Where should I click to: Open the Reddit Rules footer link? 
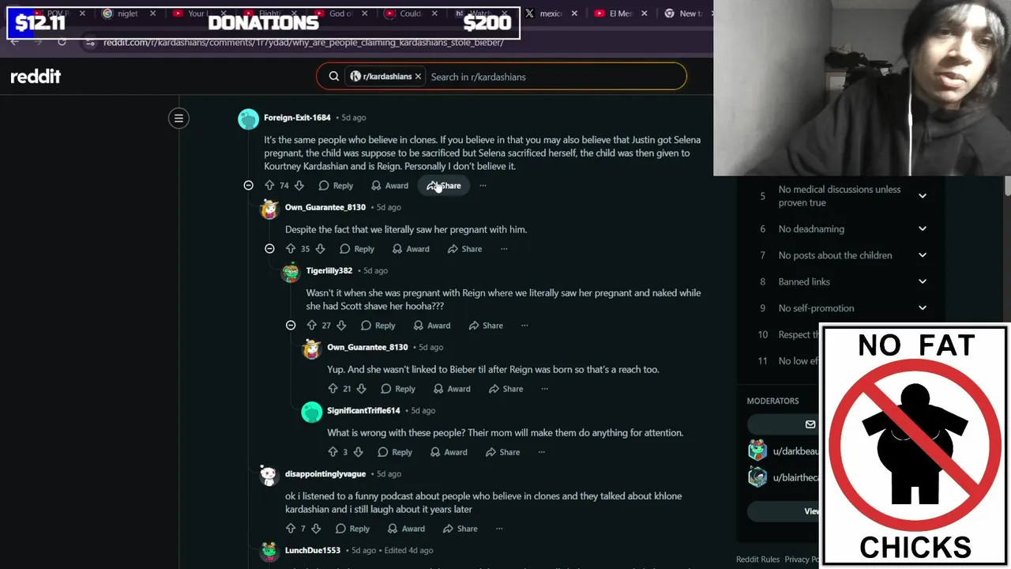coord(757,560)
